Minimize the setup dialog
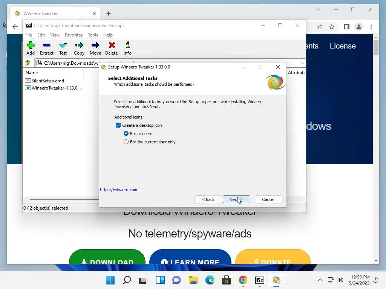Viewport: 386px width, 289px height. pos(244,67)
